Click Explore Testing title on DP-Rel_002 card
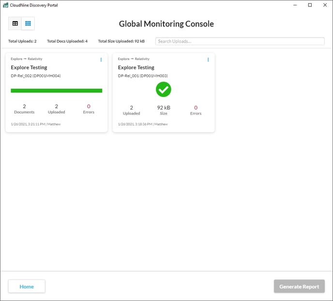Image resolution: width=333 pixels, height=301 pixels. click(x=29, y=67)
